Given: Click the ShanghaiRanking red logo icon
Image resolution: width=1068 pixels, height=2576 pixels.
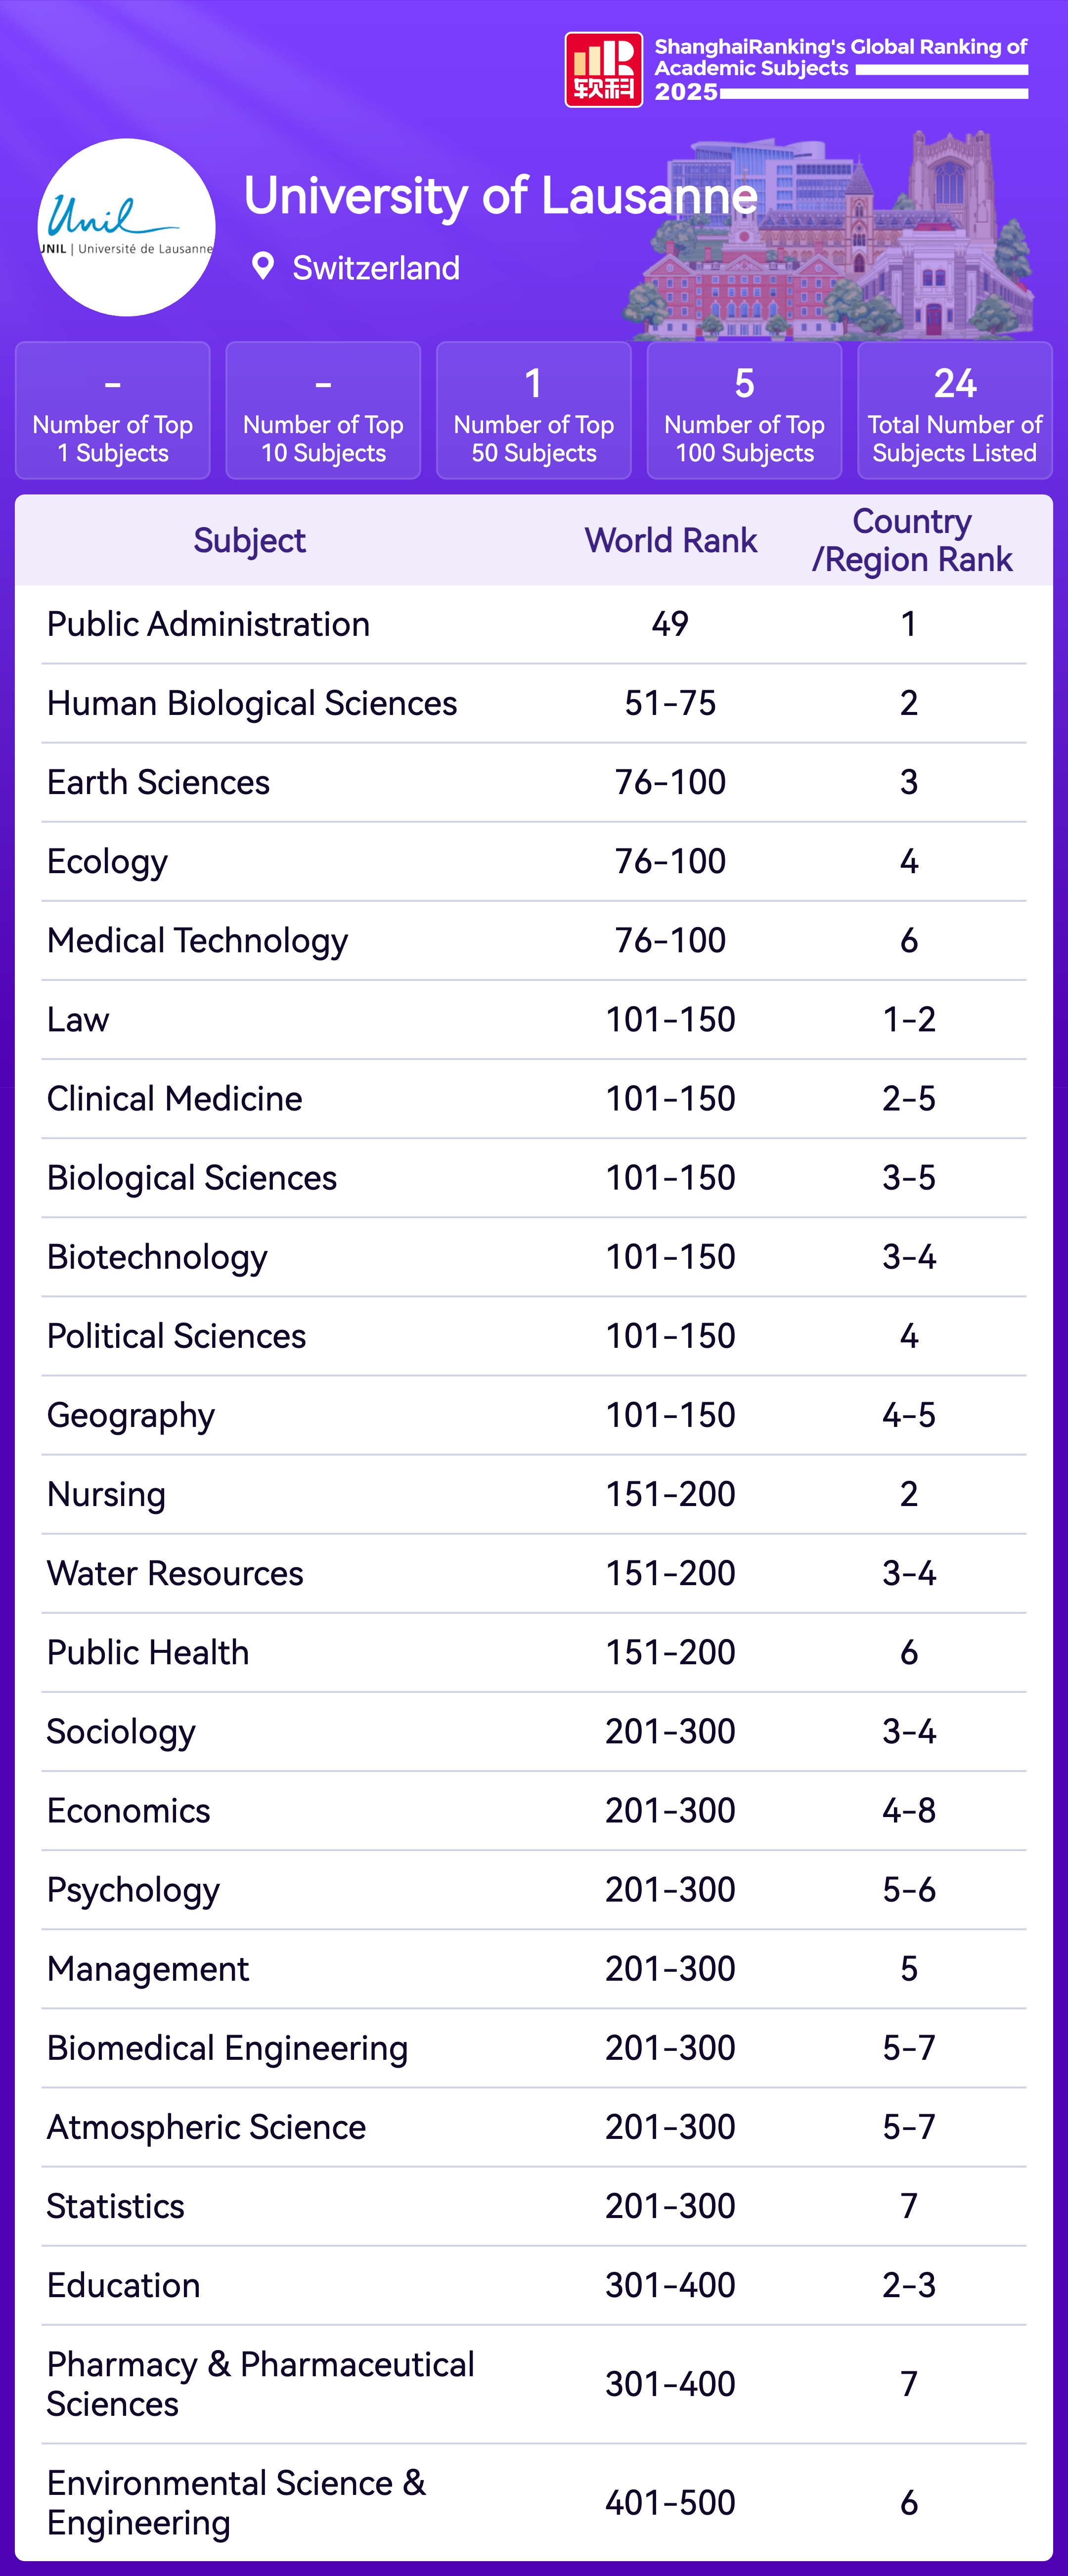Looking at the screenshot, I should pos(603,70).
